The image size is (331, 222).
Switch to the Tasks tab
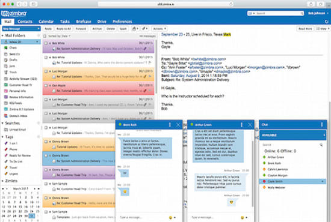click(x=65, y=22)
